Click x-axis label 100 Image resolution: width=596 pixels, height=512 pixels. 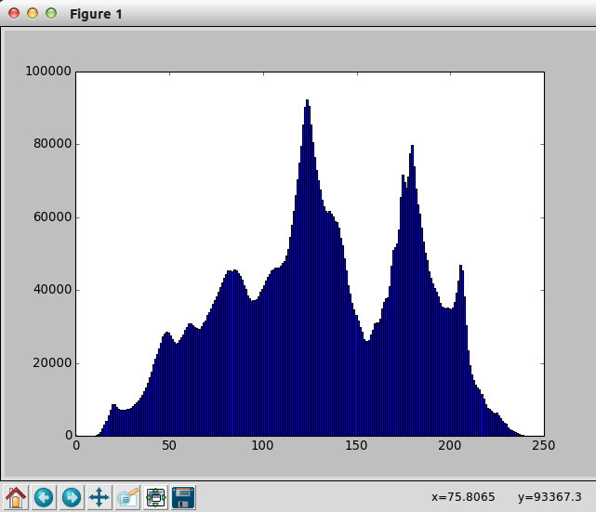tap(262, 445)
